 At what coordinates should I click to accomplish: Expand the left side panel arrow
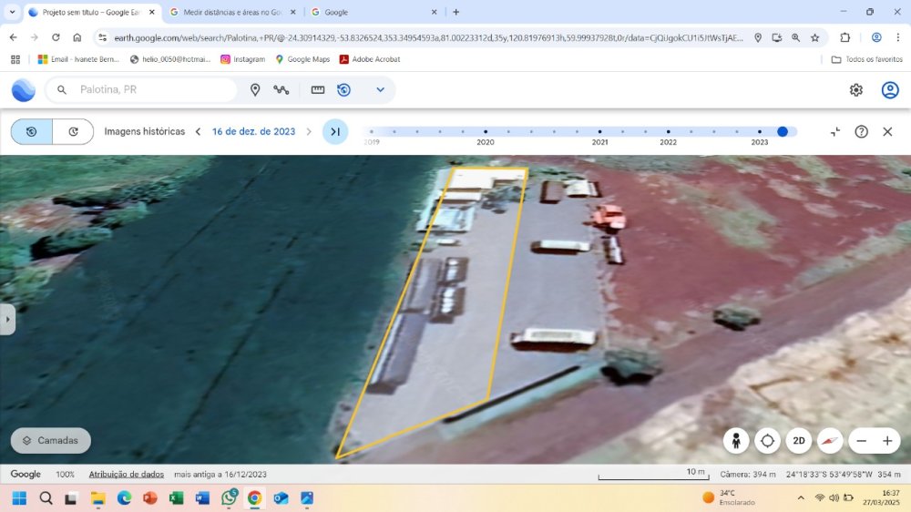(7, 319)
